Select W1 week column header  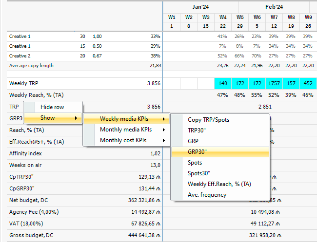click(172, 18)
